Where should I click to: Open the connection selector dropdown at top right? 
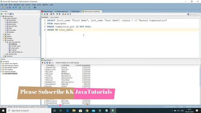193,14
